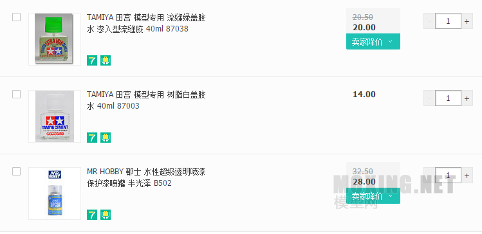Image resolution: width=482 pixels, height=234 pixels.
Task: Click the 7-day return icon on the B502 spray item
Action: coord(92,215)
